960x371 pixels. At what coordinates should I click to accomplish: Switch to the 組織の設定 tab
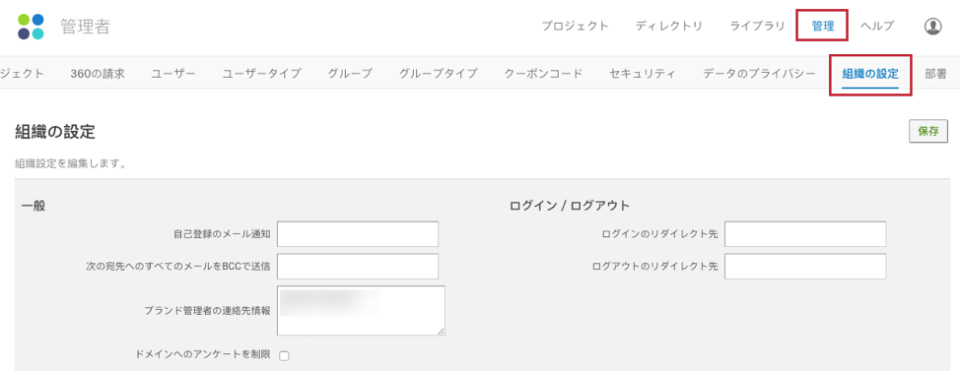(x=870, y=75)
